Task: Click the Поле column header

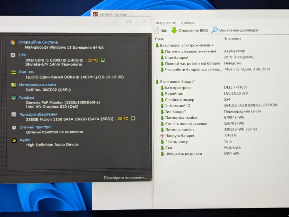Action: (x=159, y=39)
